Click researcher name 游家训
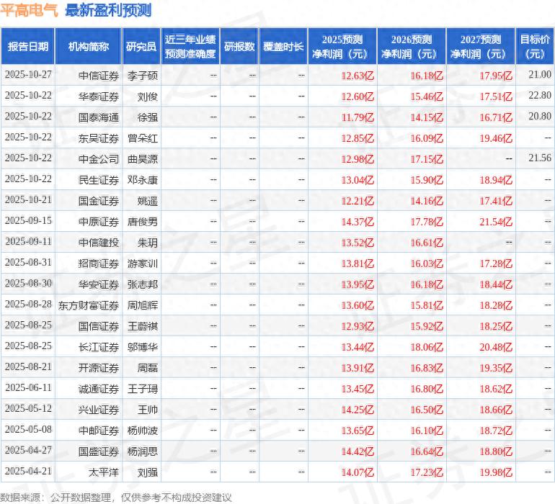 click(143, 264)
